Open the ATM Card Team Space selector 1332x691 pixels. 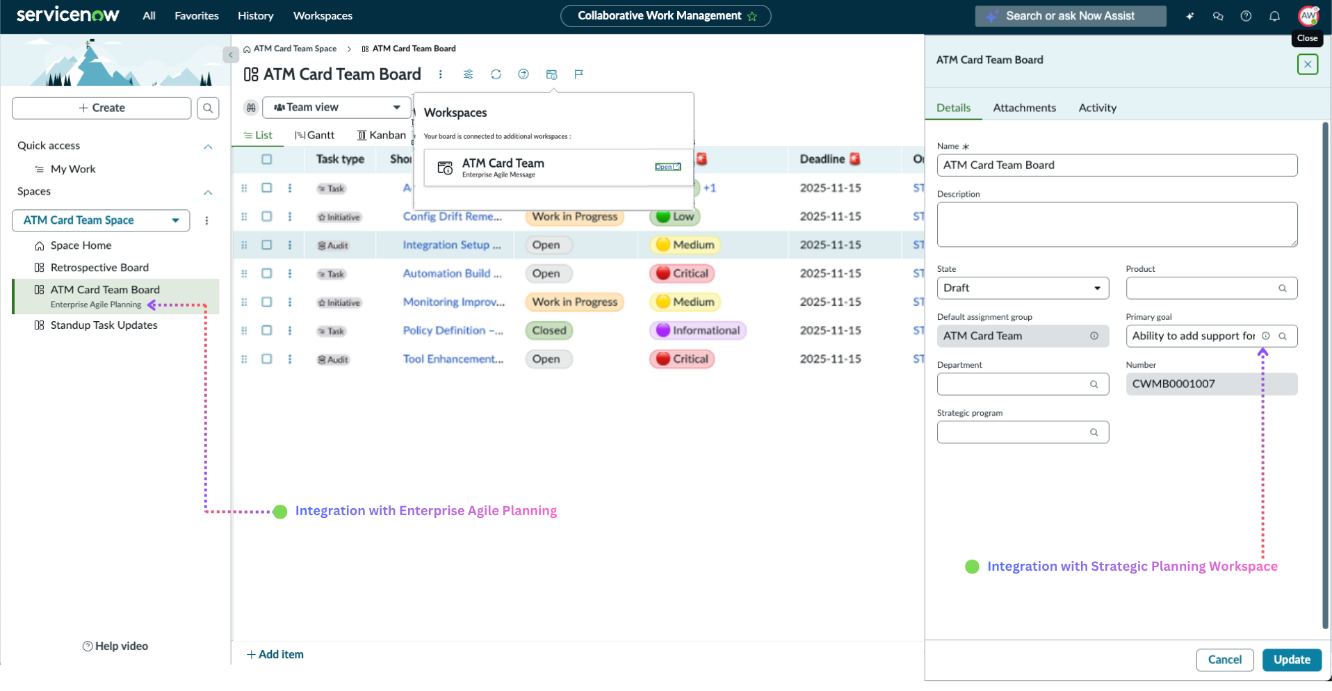click(x=101, y=220)
